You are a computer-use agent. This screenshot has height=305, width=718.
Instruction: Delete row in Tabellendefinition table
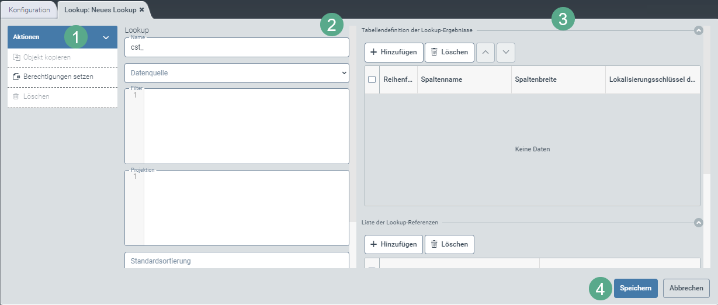click(449, 52)
